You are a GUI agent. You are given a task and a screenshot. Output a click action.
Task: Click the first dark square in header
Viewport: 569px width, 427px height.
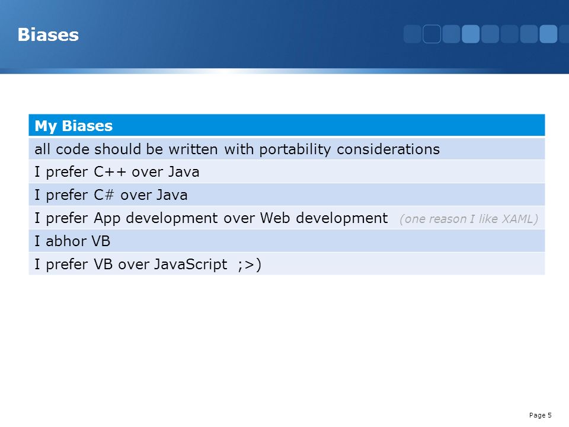(x=413, y=34)
